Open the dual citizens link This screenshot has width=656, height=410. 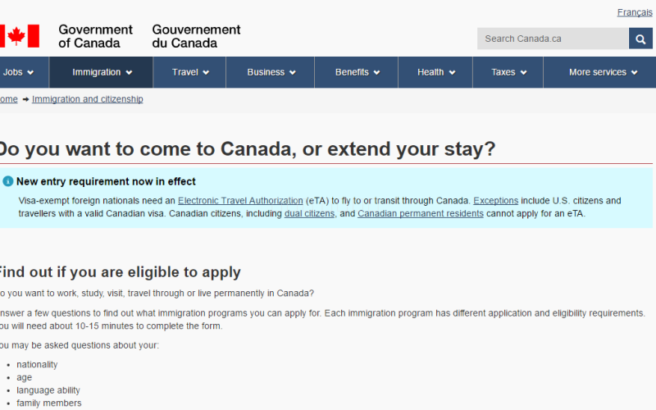[x=309, y=214]
